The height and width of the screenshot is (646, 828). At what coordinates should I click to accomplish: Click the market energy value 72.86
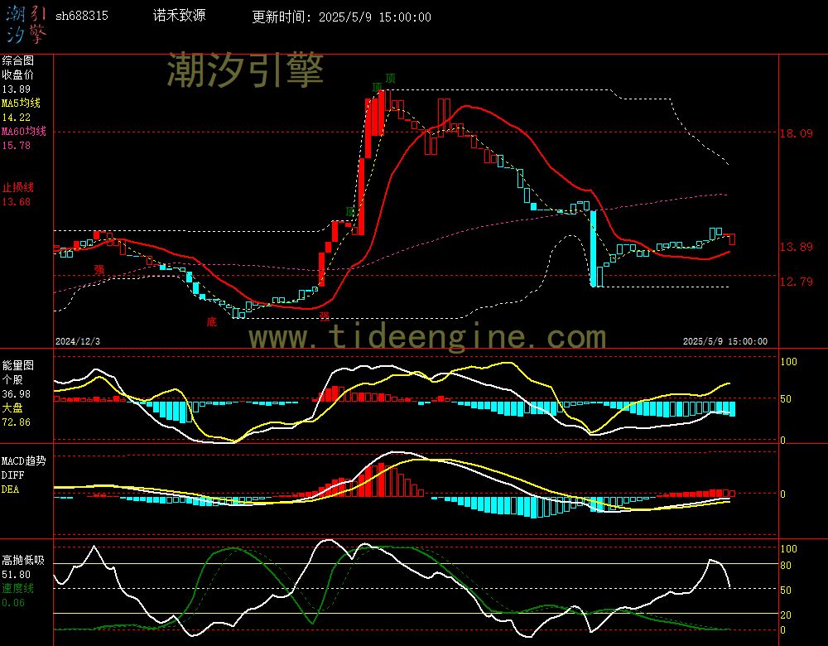(x=17, y=422)
